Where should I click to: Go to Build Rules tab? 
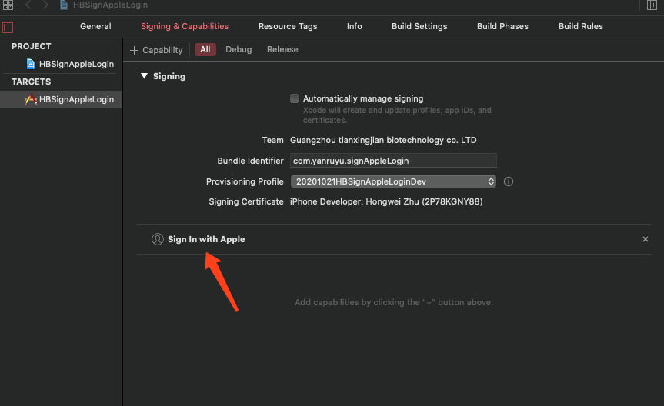581,26
